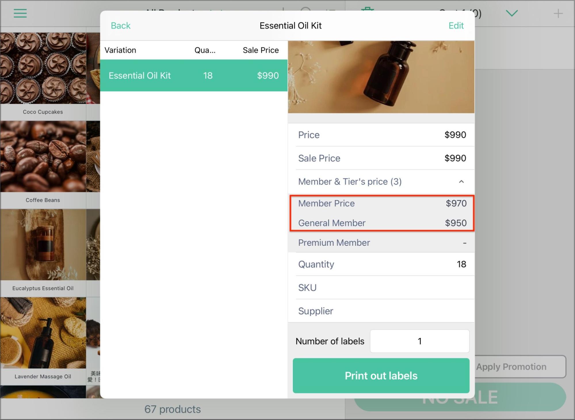
Task: Click the Number of labels input field
Action: click(419, 341)
